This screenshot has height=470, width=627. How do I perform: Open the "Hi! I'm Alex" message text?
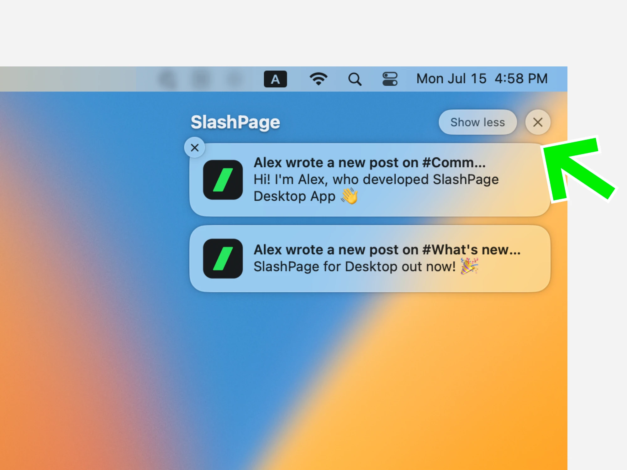(376, 188)
